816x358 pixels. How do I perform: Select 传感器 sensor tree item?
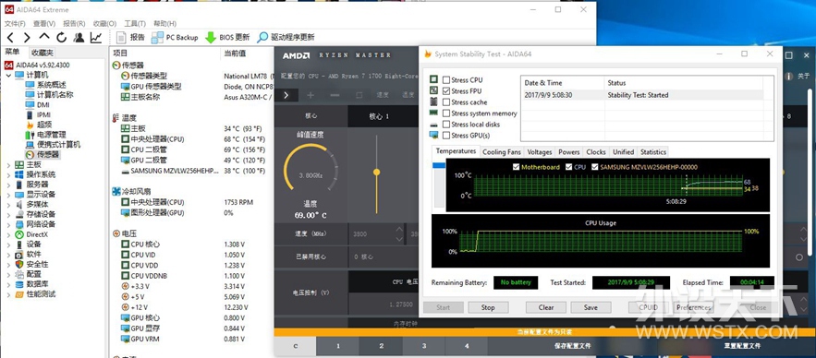pos(48,154)
